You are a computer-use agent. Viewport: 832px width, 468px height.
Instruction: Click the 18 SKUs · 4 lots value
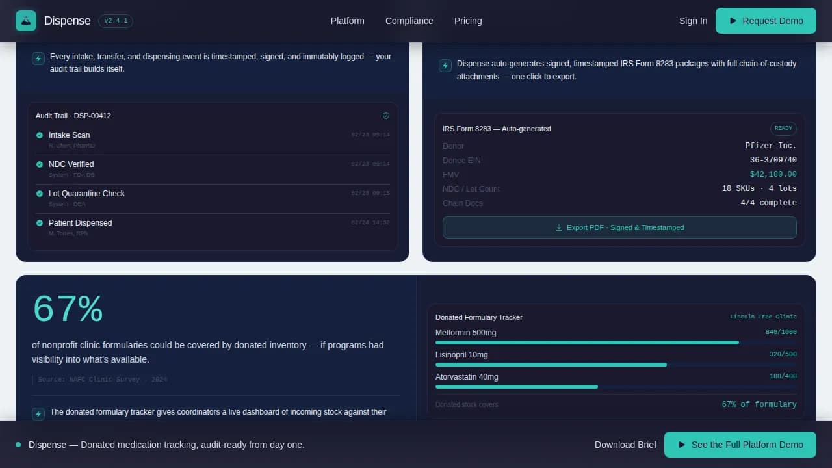point(759,188)
